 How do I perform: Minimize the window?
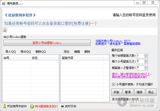point(138,3)
